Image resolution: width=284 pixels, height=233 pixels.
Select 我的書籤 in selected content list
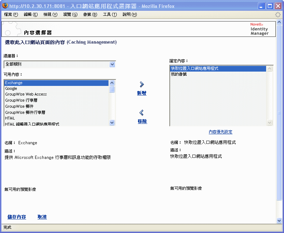[218, 74]
